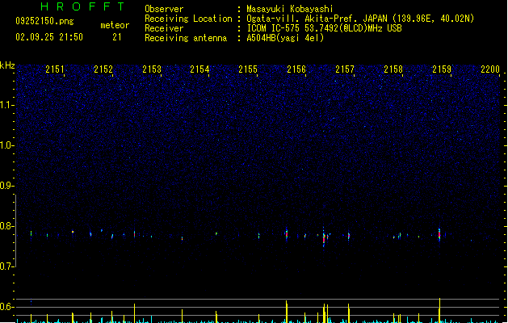The image size is (508, 323).
Task: Click the 0.8 kHz frequency label
Action: [x=6, y=226]
